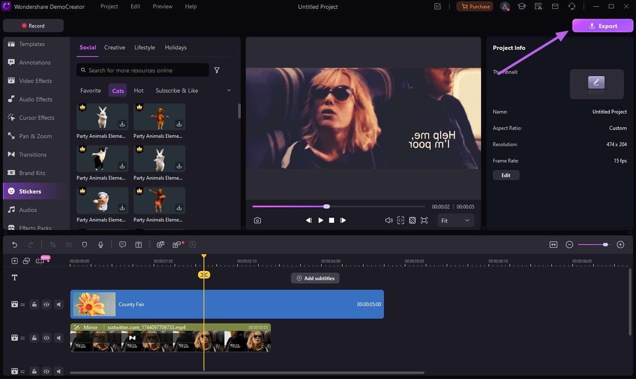Viewport: 636px width, 379px height.
Task: Take a snapshot with the camera icon
Action: [257, 221]
